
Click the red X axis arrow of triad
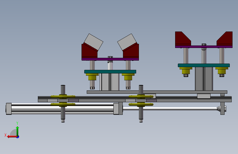12,136
